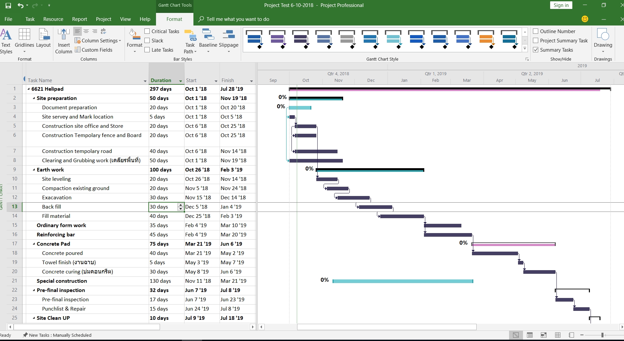Click the Tell me search box
Viewport: 624px width, 341px height.
click(x=237, y=19)
